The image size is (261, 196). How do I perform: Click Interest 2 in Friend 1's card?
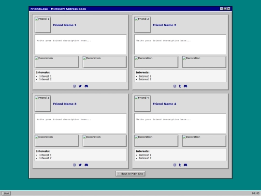[x=45, y=79]
